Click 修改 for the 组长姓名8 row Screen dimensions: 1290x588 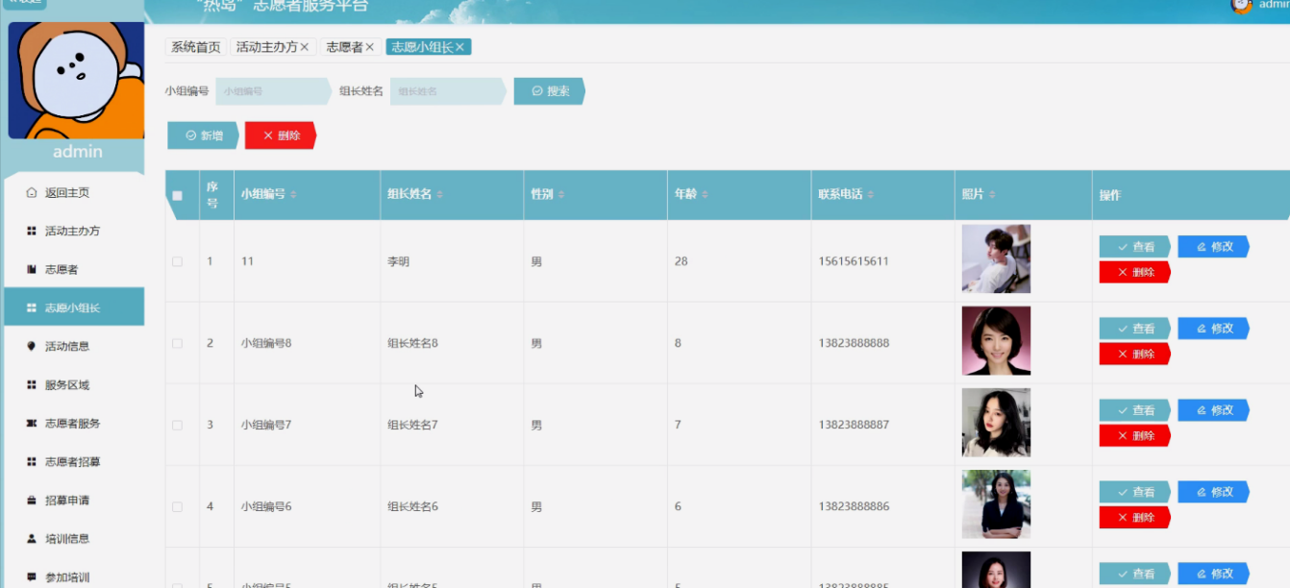[x=1213, y=329]
